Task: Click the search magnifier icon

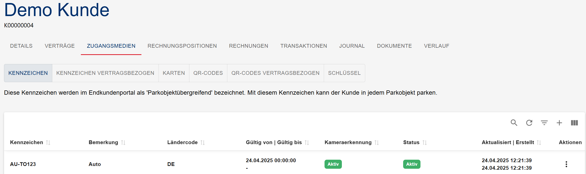Action: click(x=514, y=123)
